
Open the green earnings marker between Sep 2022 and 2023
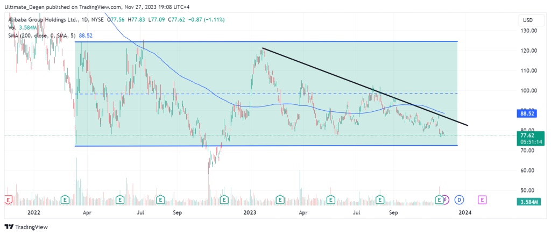pyautogui.click(x=224, y=200)
